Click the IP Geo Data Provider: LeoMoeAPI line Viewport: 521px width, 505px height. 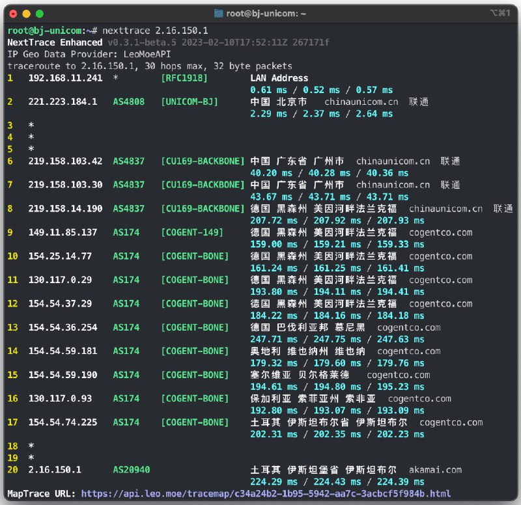(89, 55)
